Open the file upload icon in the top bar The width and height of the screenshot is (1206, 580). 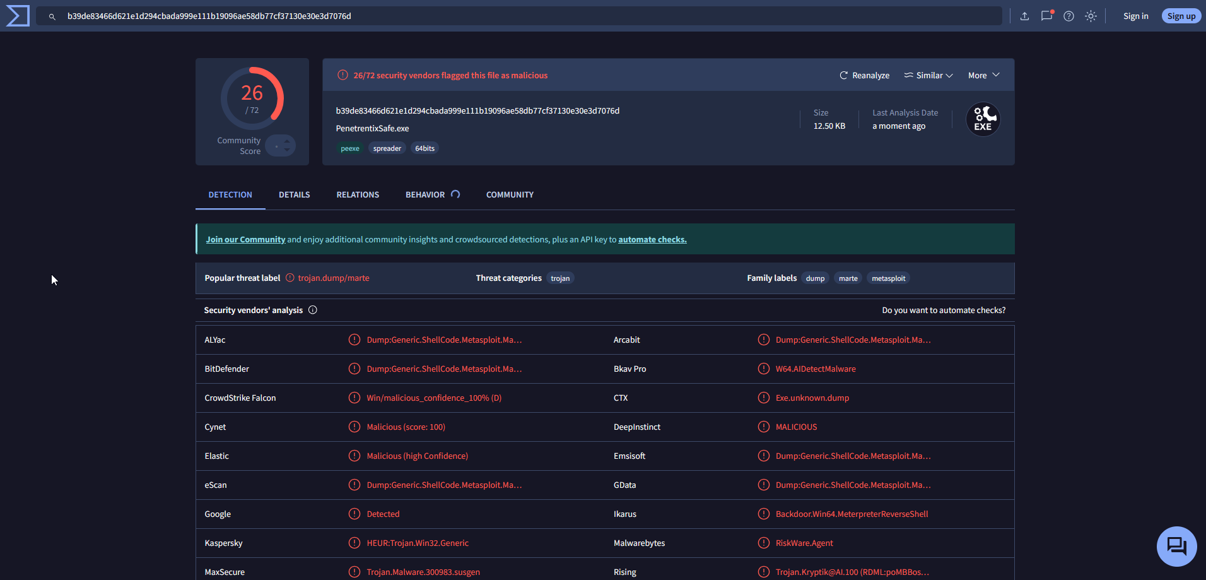coord(1024,16)
